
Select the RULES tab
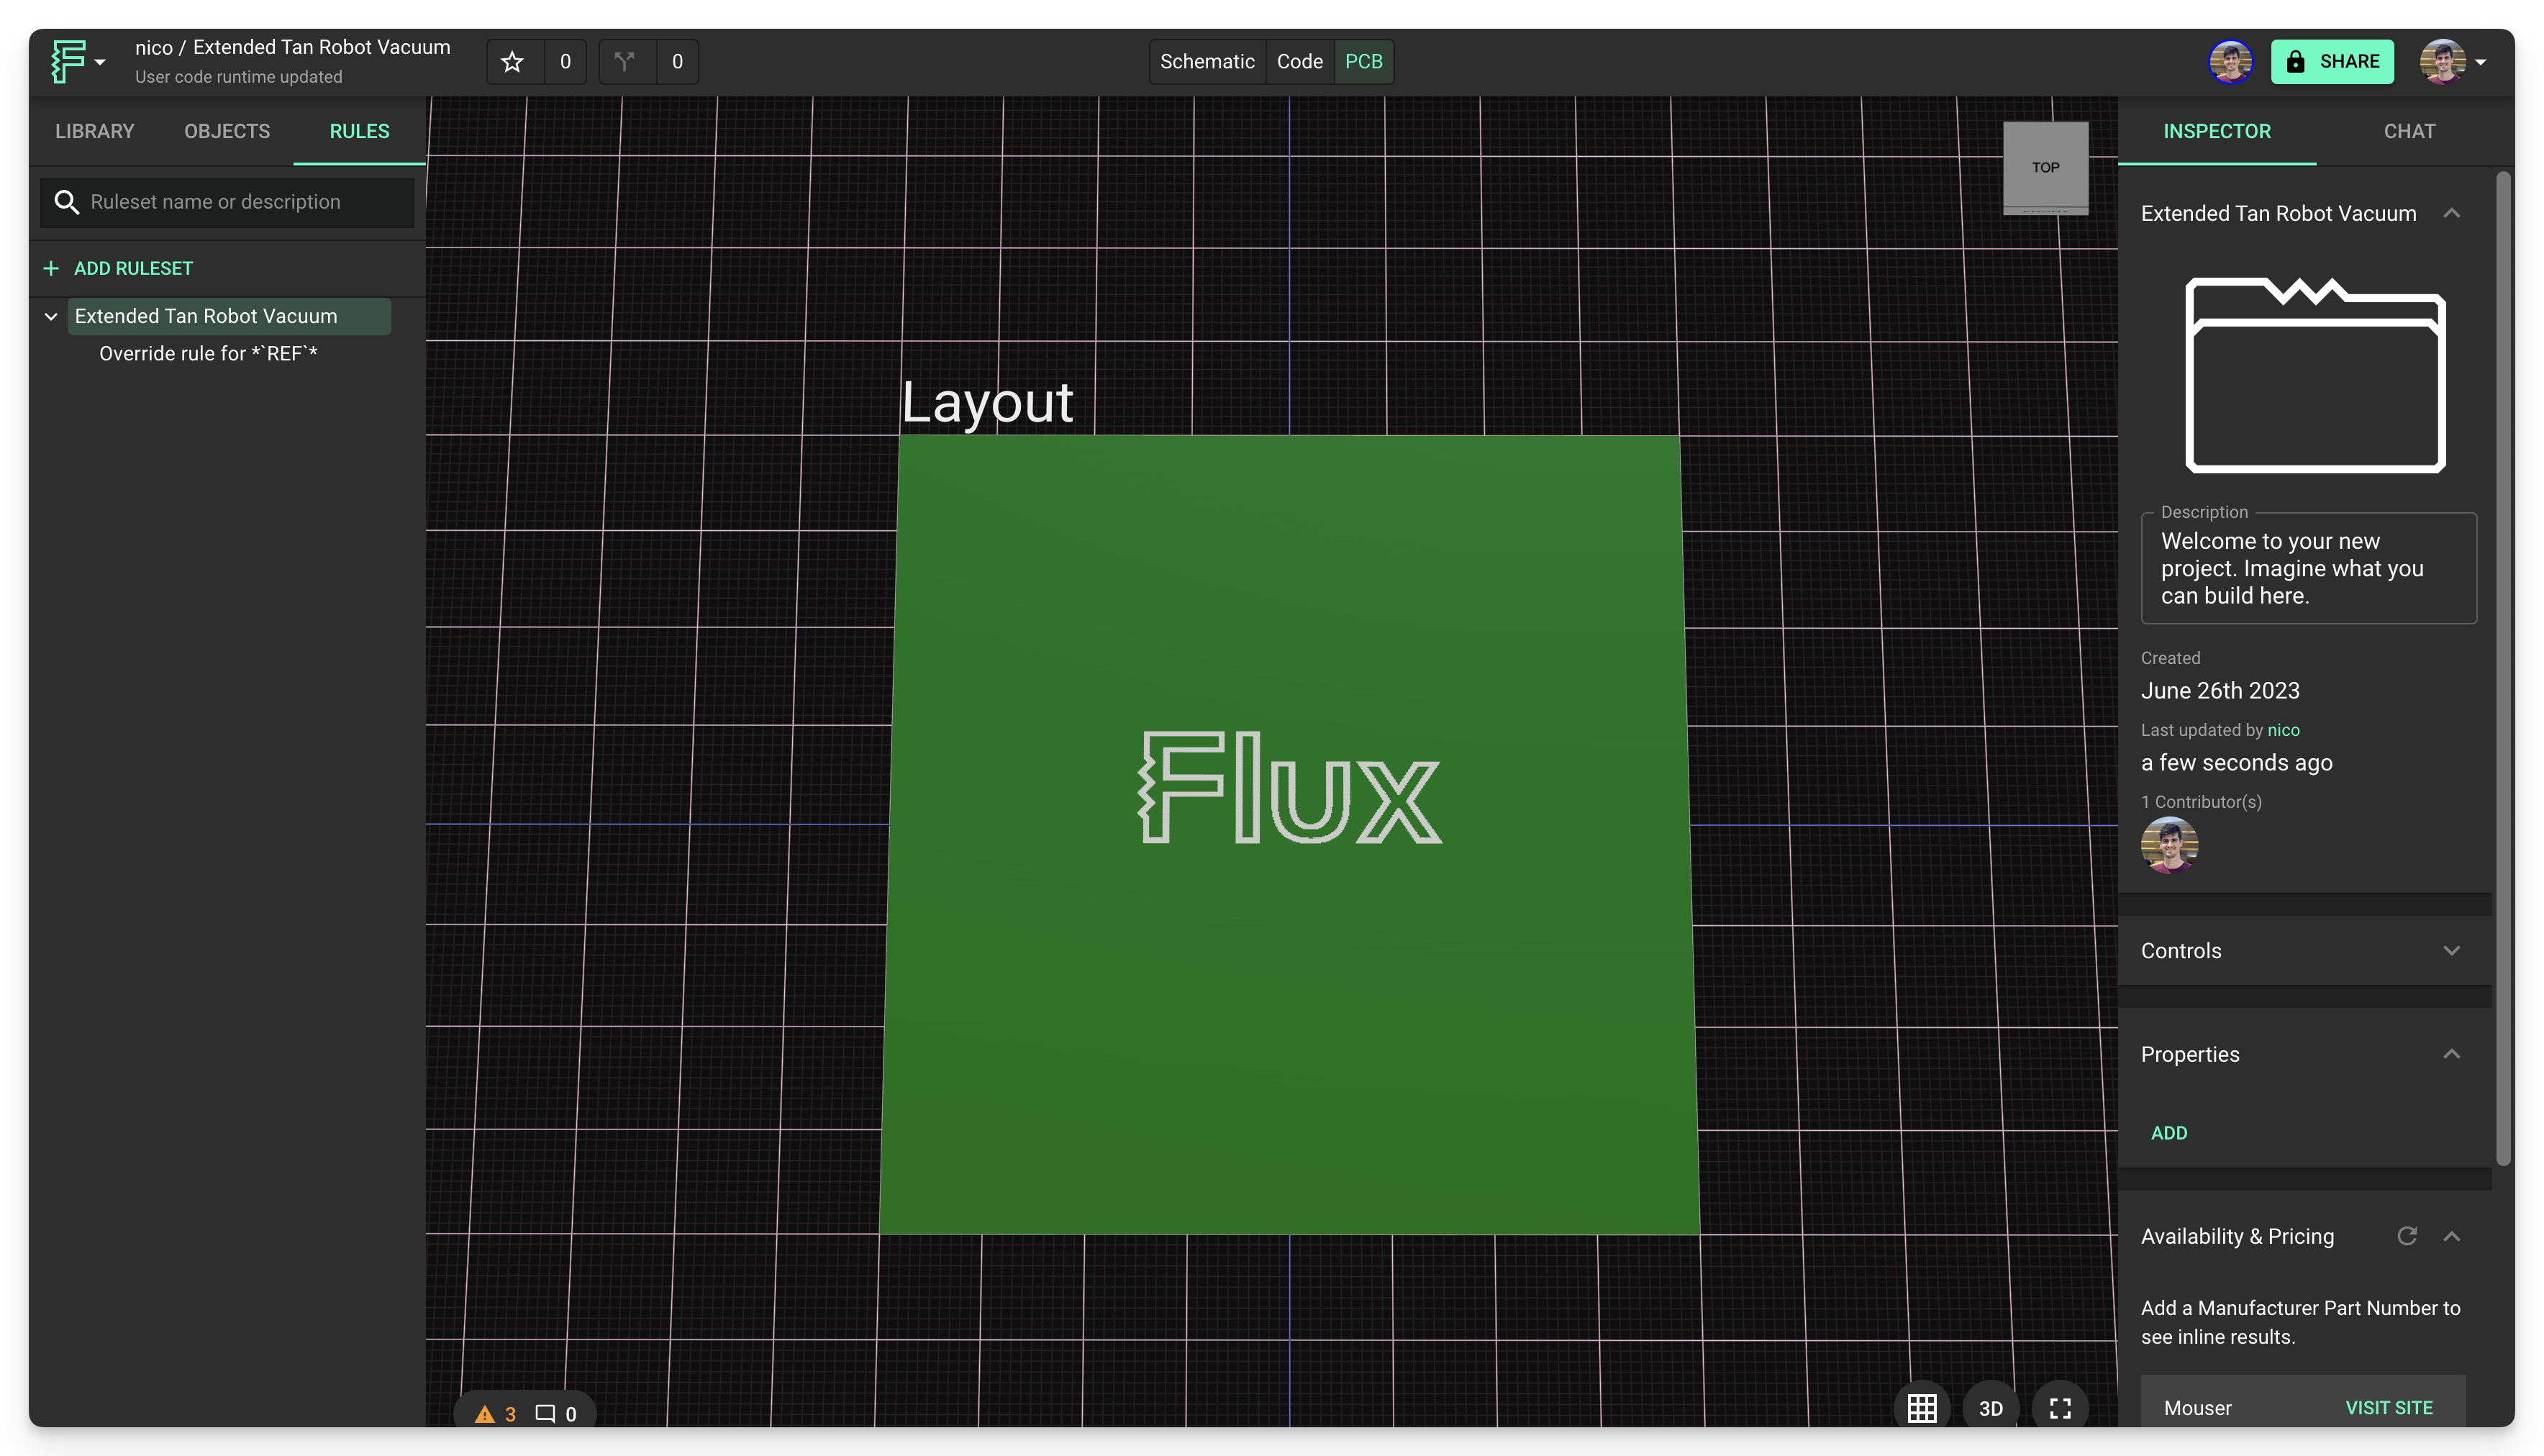coord(359,131)
